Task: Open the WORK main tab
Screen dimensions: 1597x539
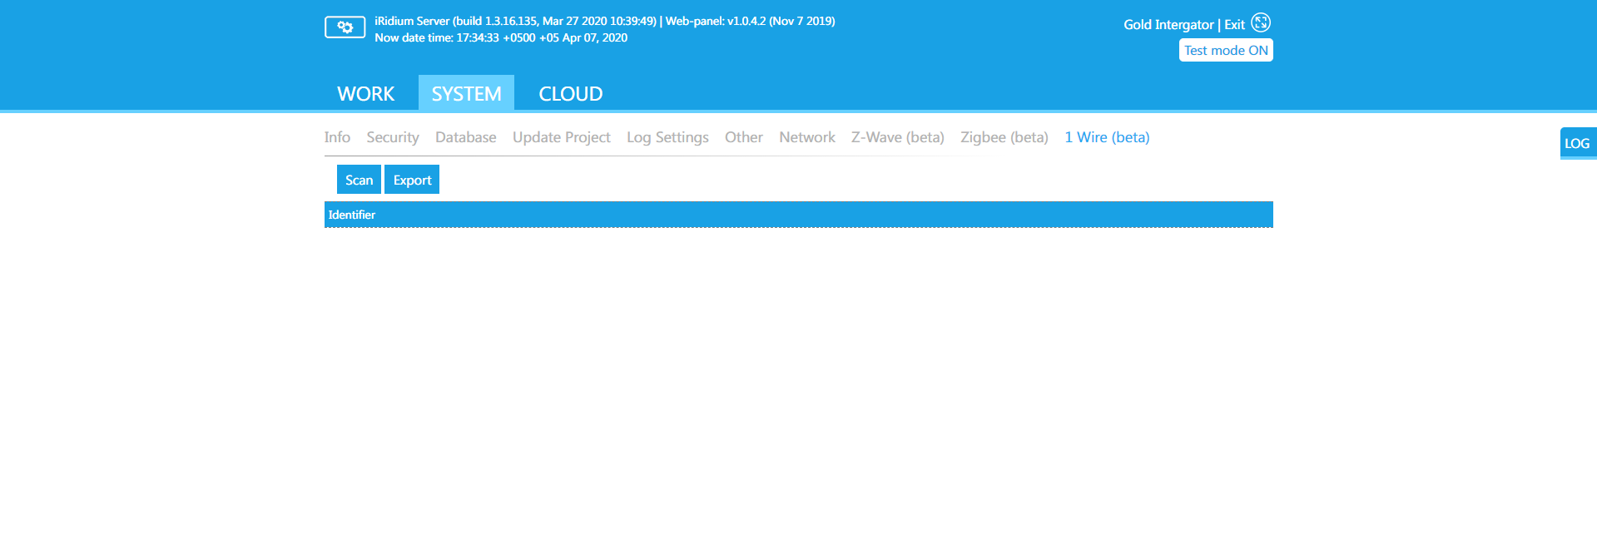Action: tap(365, 94)
